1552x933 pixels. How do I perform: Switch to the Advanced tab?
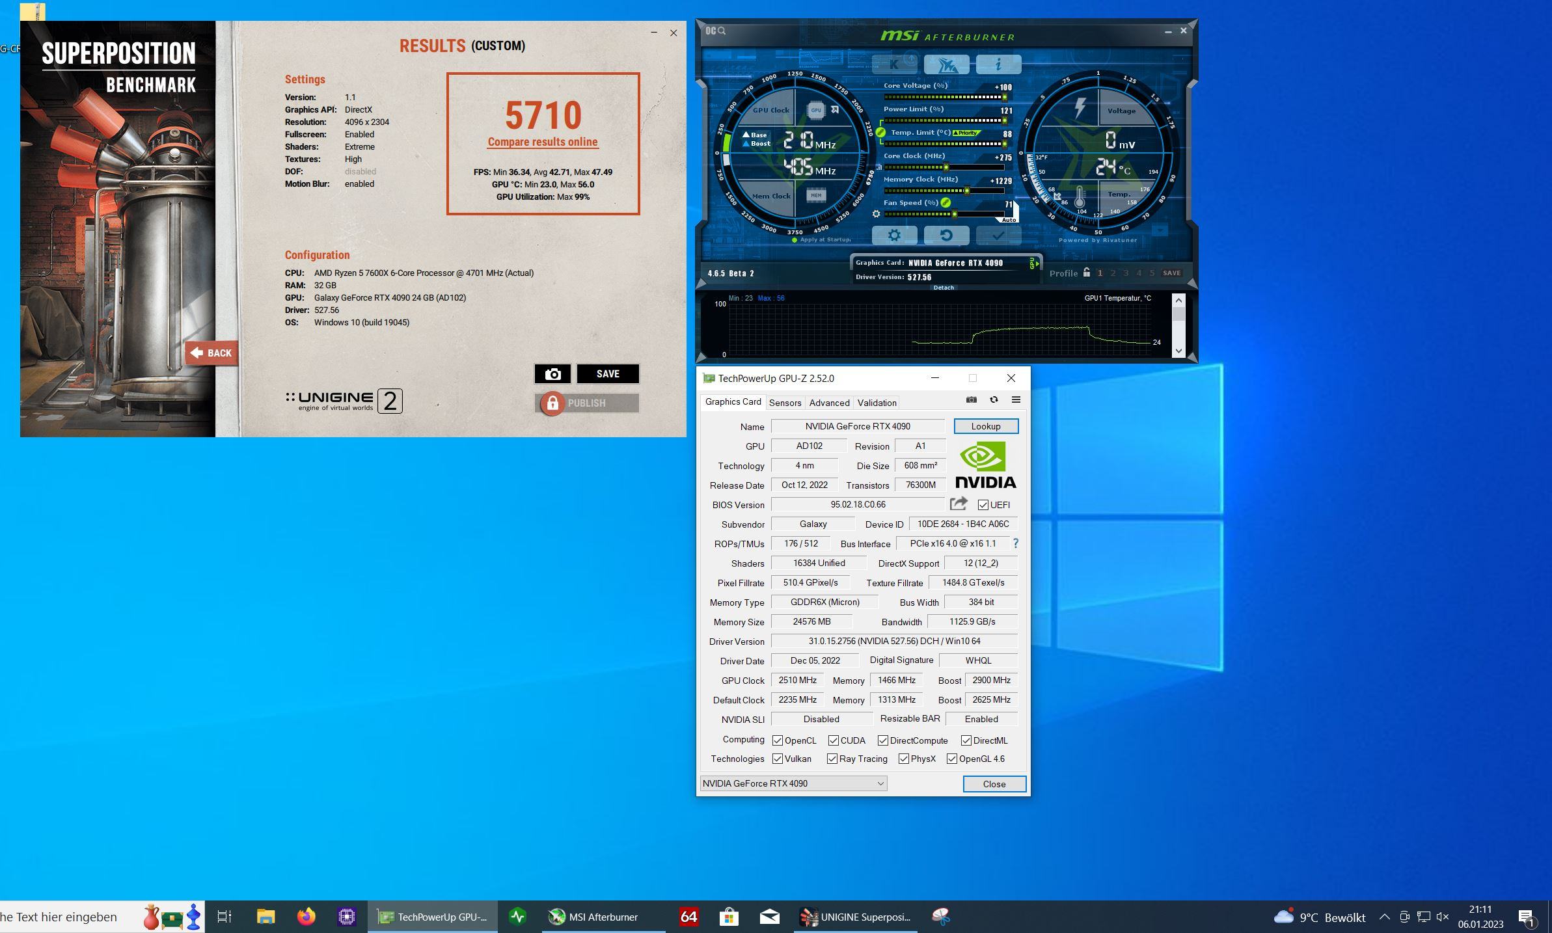click(829, 403)
